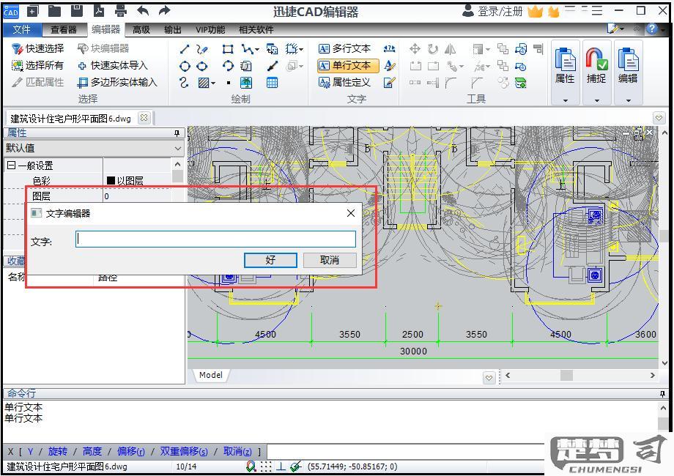This screenshot has width=674, height=476.
Task: Click the PDF export icon
Action: 99,11
